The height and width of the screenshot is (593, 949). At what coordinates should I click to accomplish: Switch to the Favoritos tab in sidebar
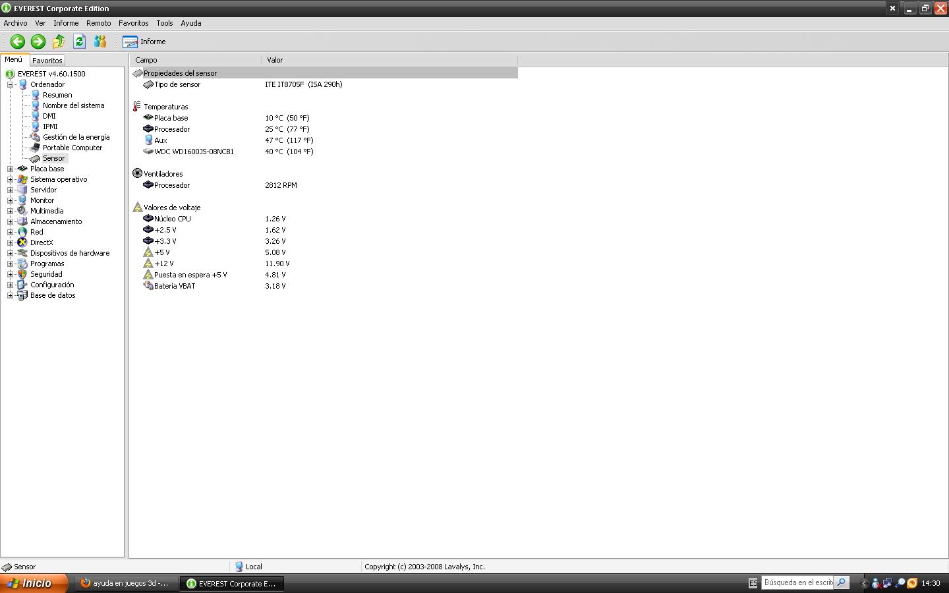pos(47,61)
